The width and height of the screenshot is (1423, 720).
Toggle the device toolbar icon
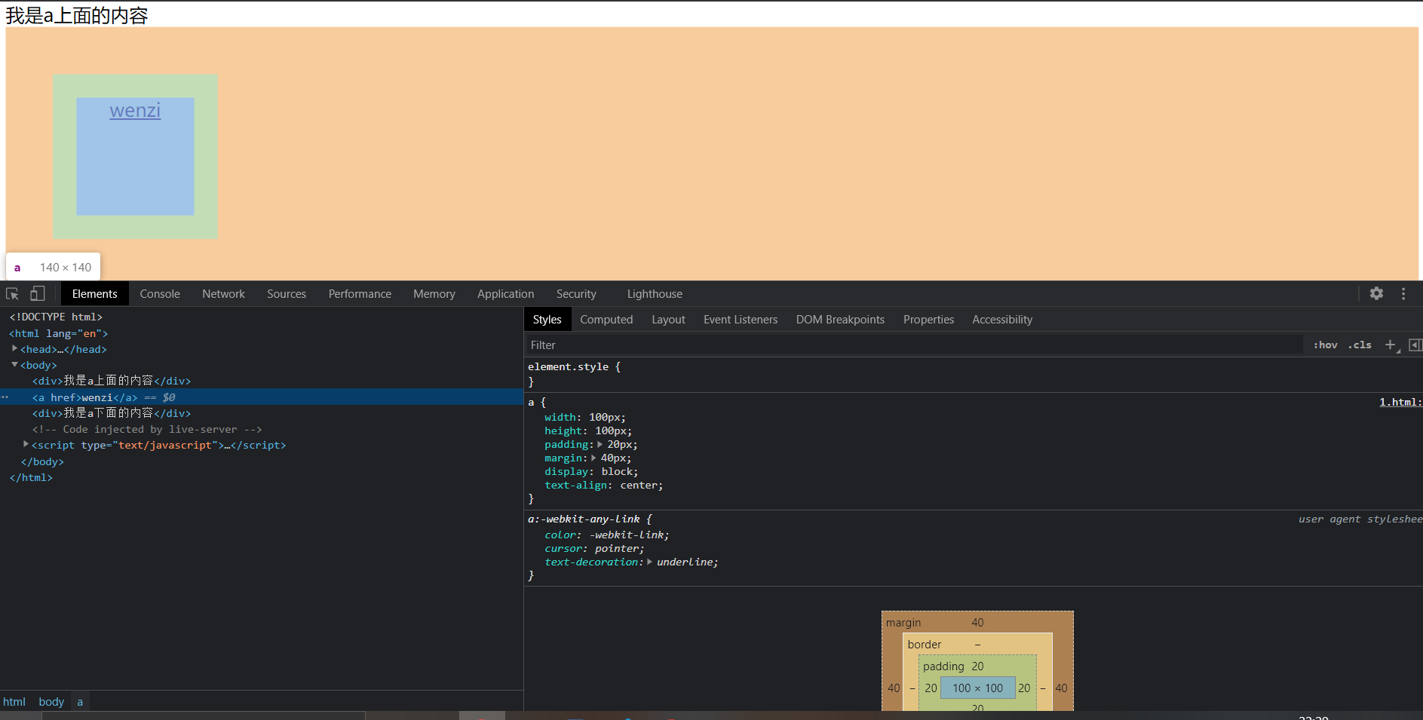(37, 294)
